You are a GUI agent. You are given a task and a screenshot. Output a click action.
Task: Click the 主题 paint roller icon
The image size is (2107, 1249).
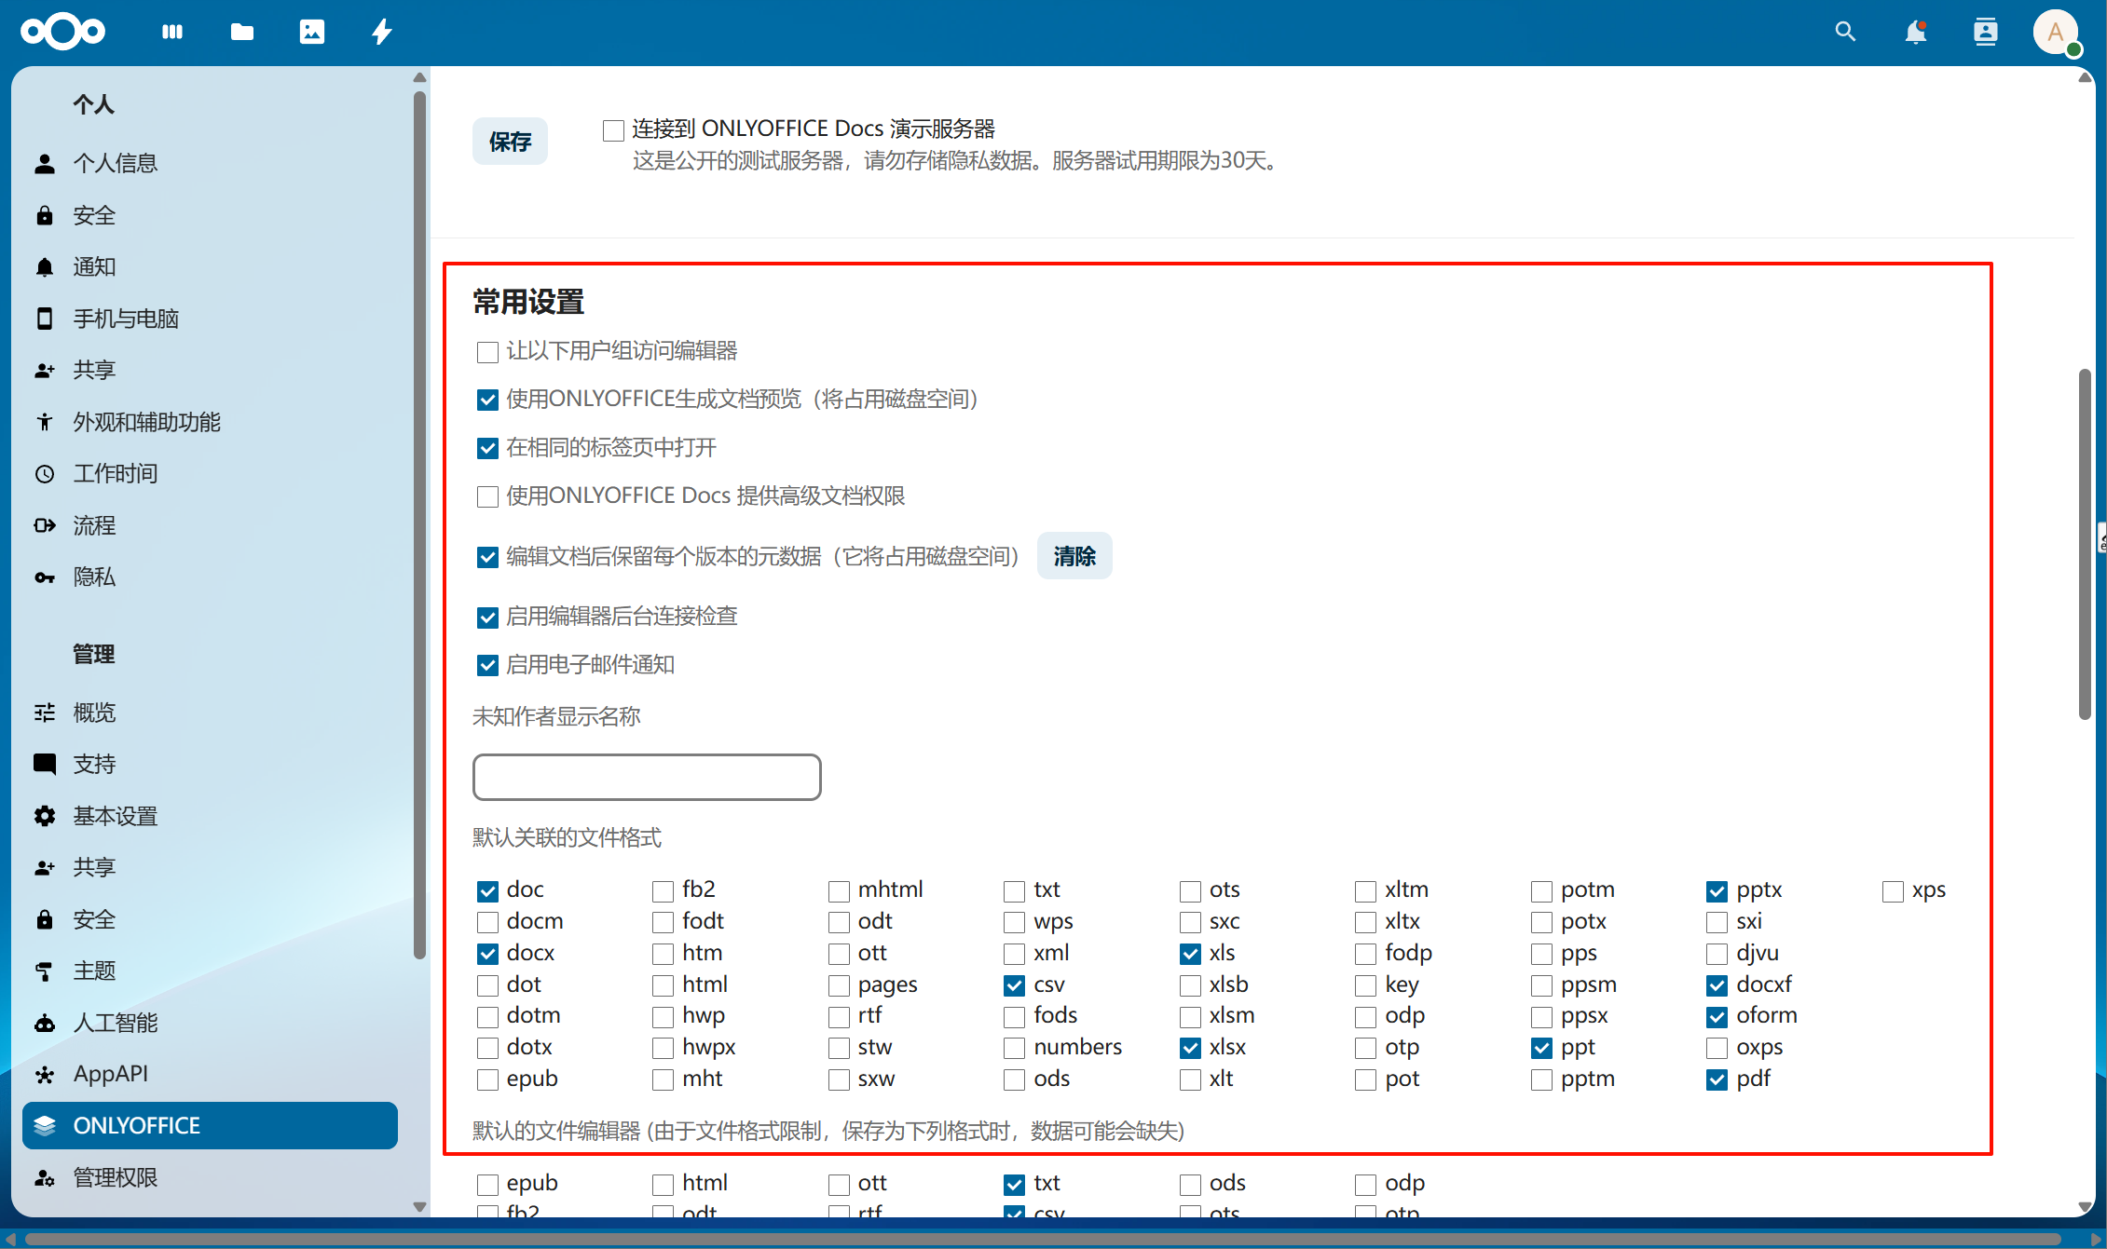pyautogui.click(x=45, y=971)
